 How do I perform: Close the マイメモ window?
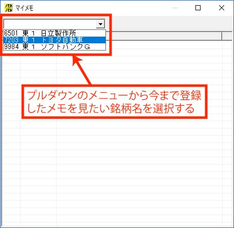tap(222, 8)
